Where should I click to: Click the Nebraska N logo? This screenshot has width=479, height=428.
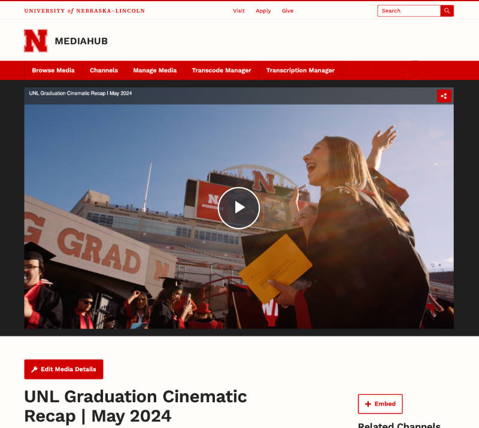(35, 41)
